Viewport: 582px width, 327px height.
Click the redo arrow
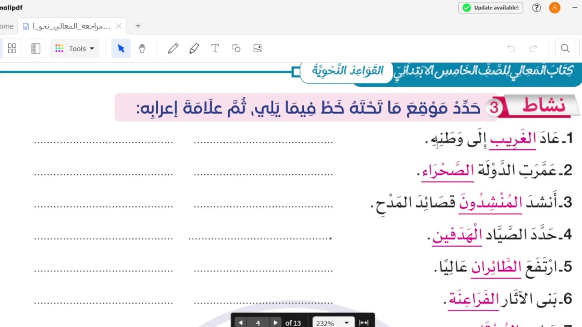pos(533,48)
